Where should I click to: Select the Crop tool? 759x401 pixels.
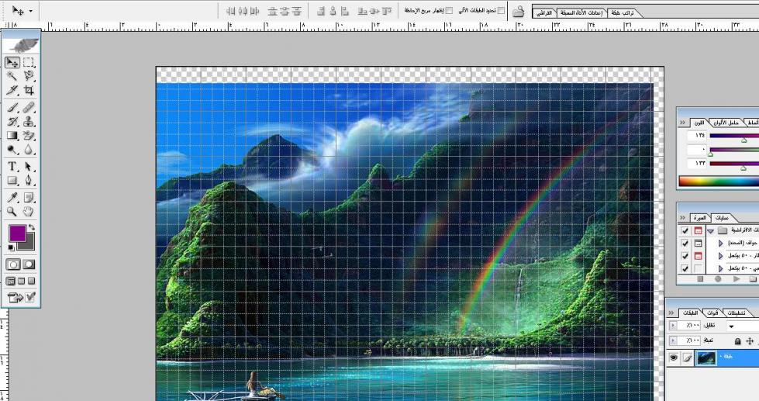[29, 91]
